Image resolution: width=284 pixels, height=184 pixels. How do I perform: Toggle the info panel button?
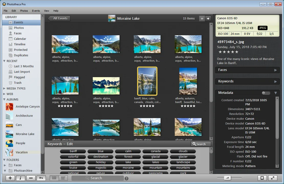[x=20, y=178]
